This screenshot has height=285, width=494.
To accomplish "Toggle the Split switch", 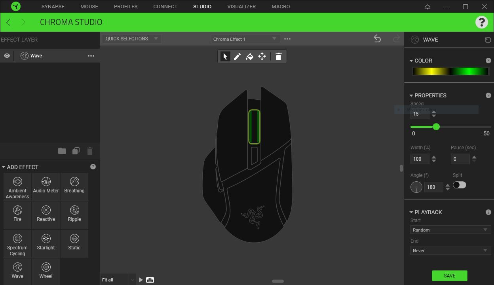I will [x=460, y=185].
